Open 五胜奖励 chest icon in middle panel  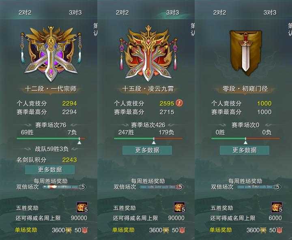(x=180, y=207)
